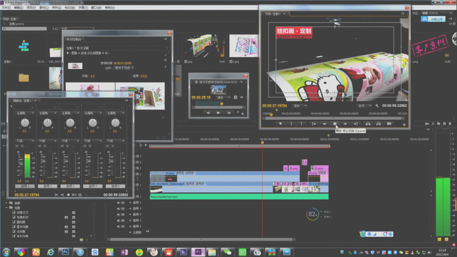This screenshot has width=457, height=257.
Task: Open the 窗口(W) menu
Action: tap(96, 8)
